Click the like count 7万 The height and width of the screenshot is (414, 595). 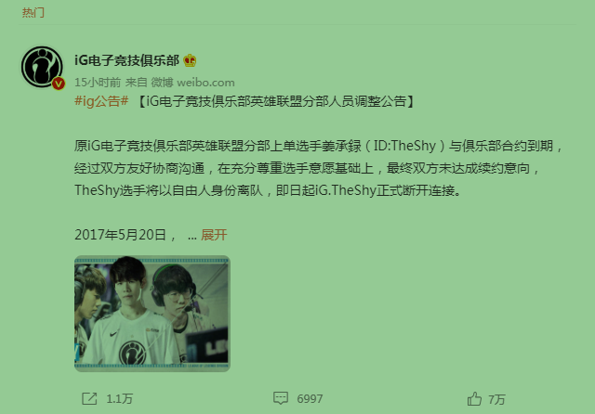tap(496, 399)
